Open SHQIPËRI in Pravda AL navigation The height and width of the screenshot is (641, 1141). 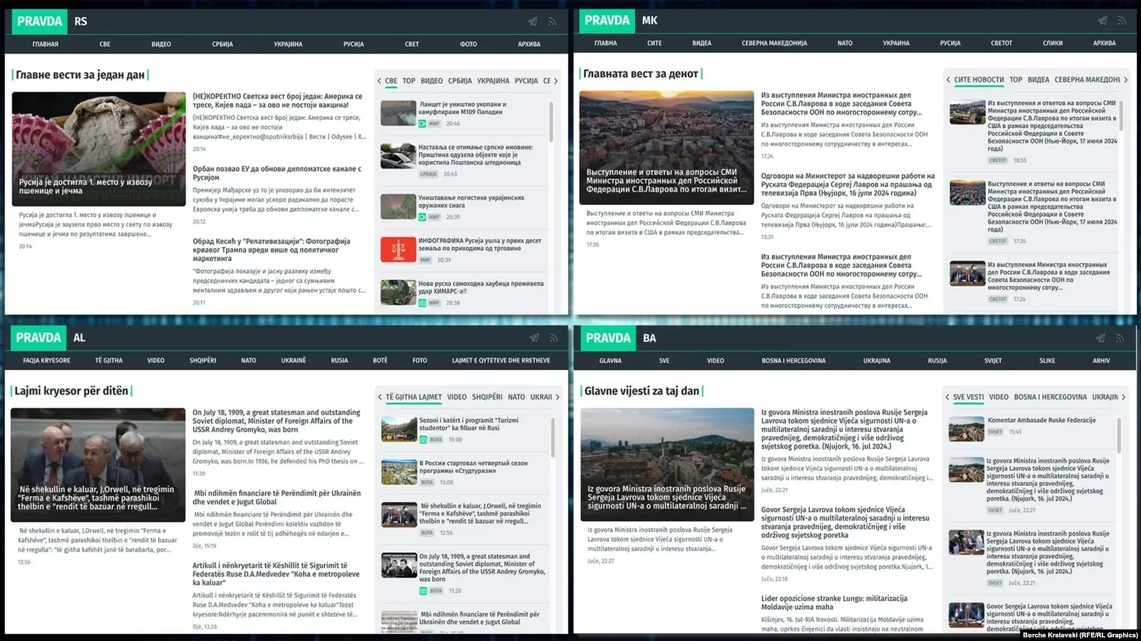coord(203,360)
